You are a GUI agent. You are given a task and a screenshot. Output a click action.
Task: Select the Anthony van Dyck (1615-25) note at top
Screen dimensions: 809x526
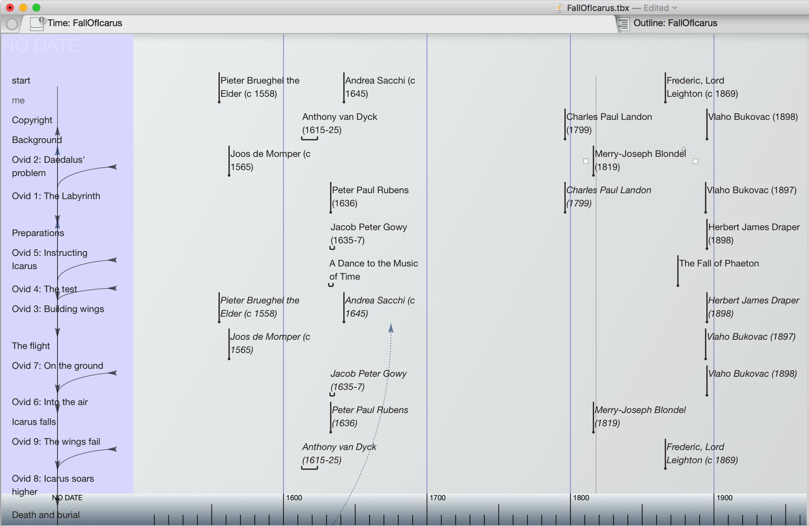(x=339, y=123)
